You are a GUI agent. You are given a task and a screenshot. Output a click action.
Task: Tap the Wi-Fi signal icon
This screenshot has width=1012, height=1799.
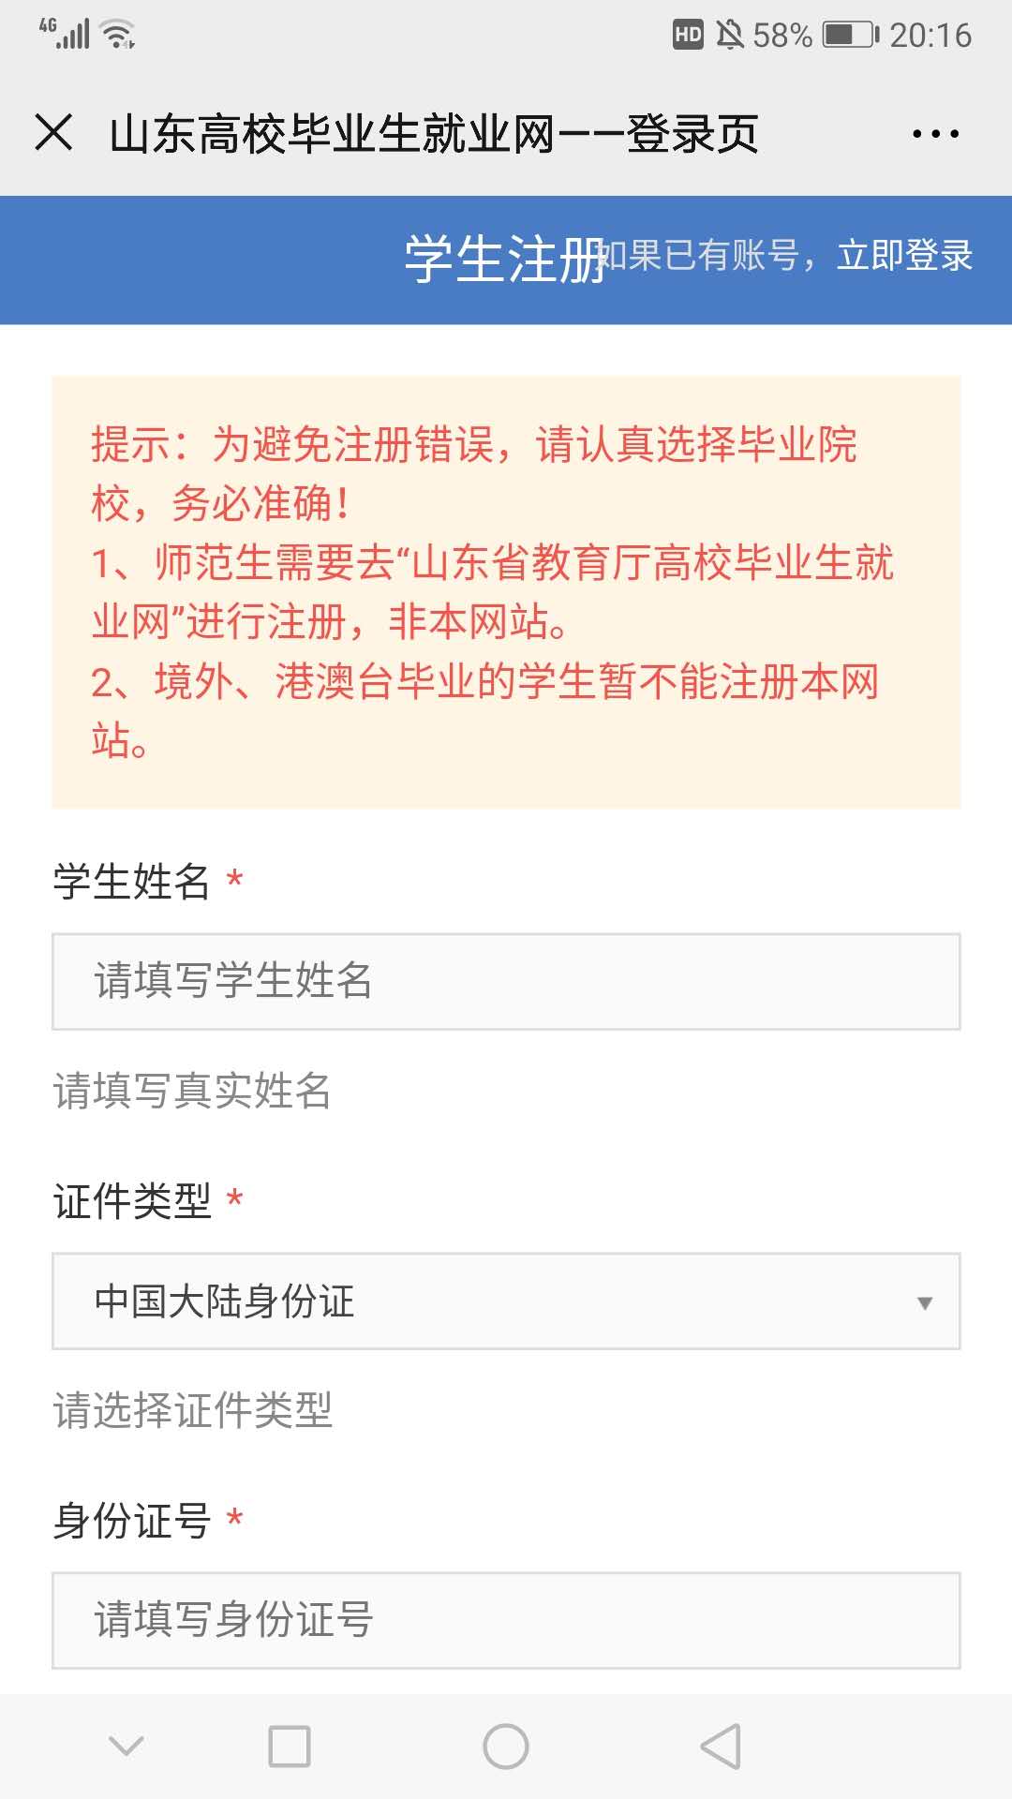click(x=118, y=35)
